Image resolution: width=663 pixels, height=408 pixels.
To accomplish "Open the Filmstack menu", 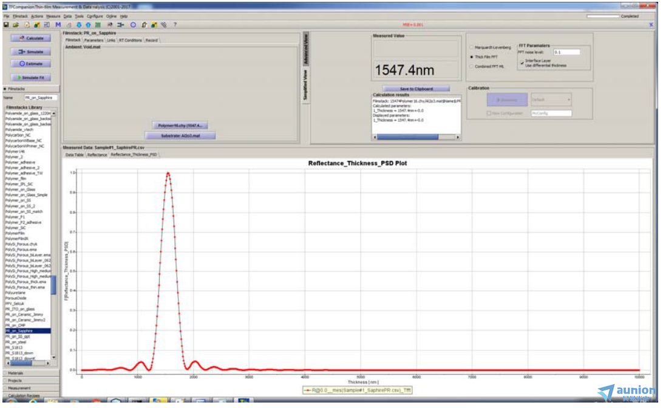I will (20, 16).
